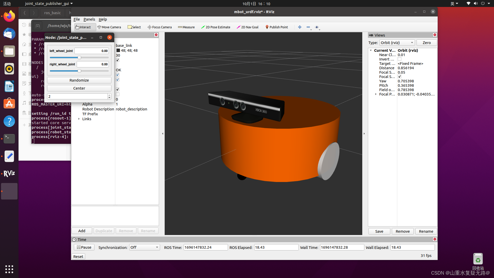
Task: Close the Time panel
Action: pyautogui.click(x=435, y=239)
